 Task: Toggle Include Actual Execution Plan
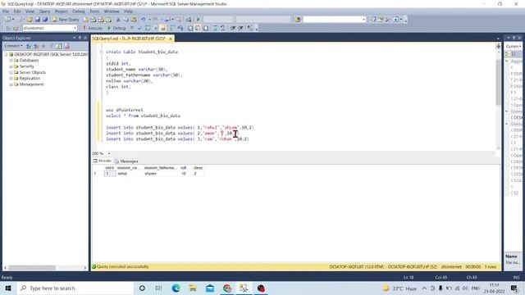point(171,28)
